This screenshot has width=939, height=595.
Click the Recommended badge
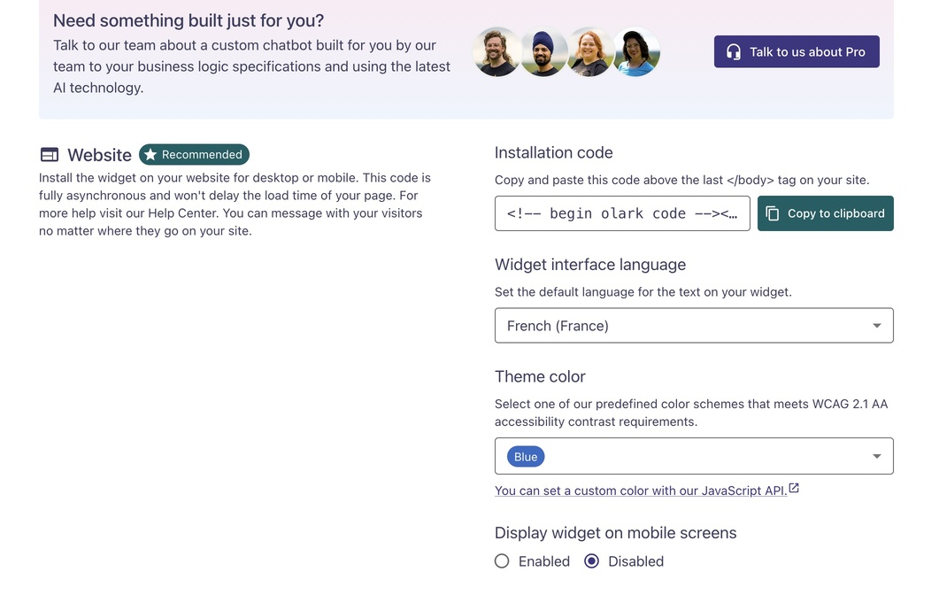pos(194,154)
